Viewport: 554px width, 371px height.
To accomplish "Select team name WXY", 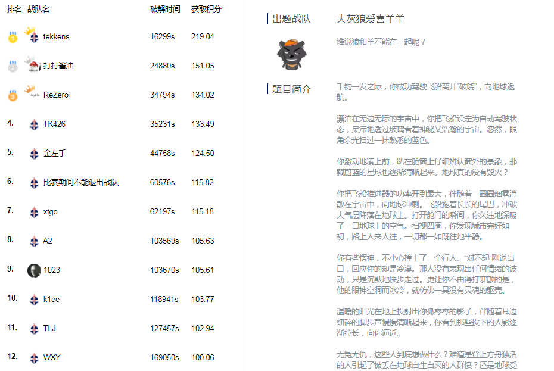I will 52,357.
